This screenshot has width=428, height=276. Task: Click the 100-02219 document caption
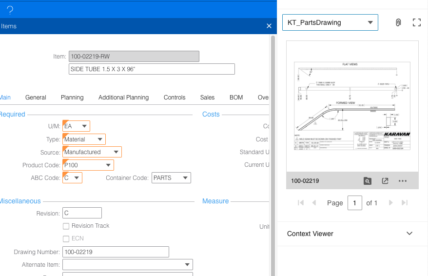coord(305,181)
